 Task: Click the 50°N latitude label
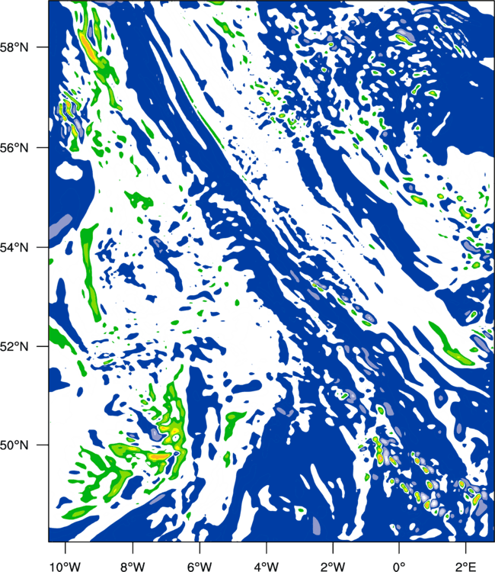(14, 445)
